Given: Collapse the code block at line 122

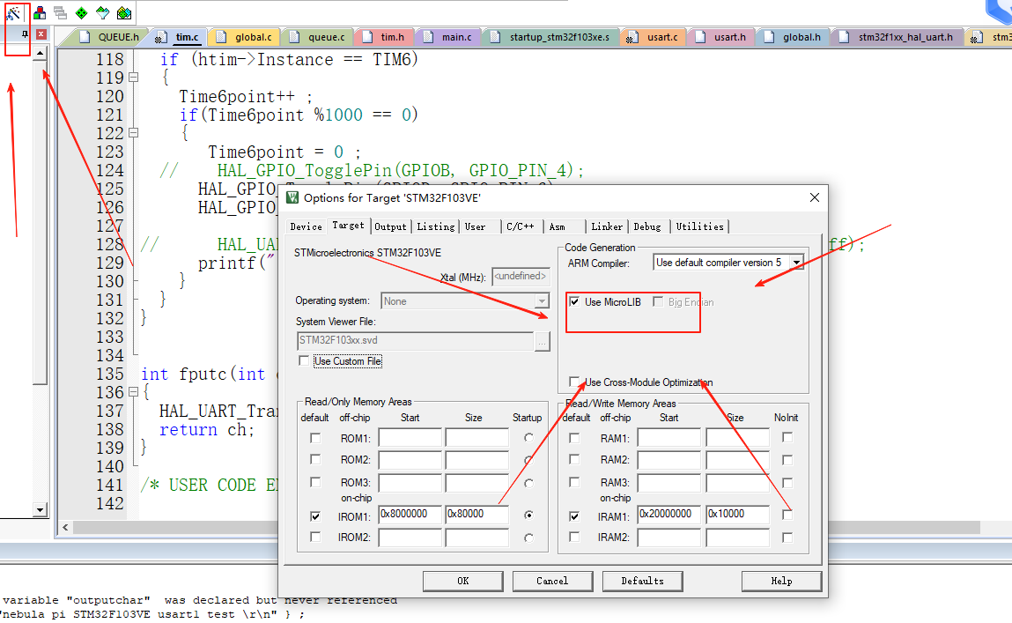Looking at the screenshot, I should coord(134,133).
